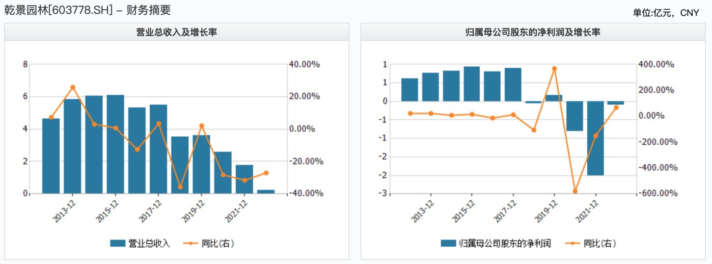Viewport: 712px width, 264px height.
Task: Click the 乾景园林[603778.SH] 财务摘要 heading
Action: coord(88,10)
